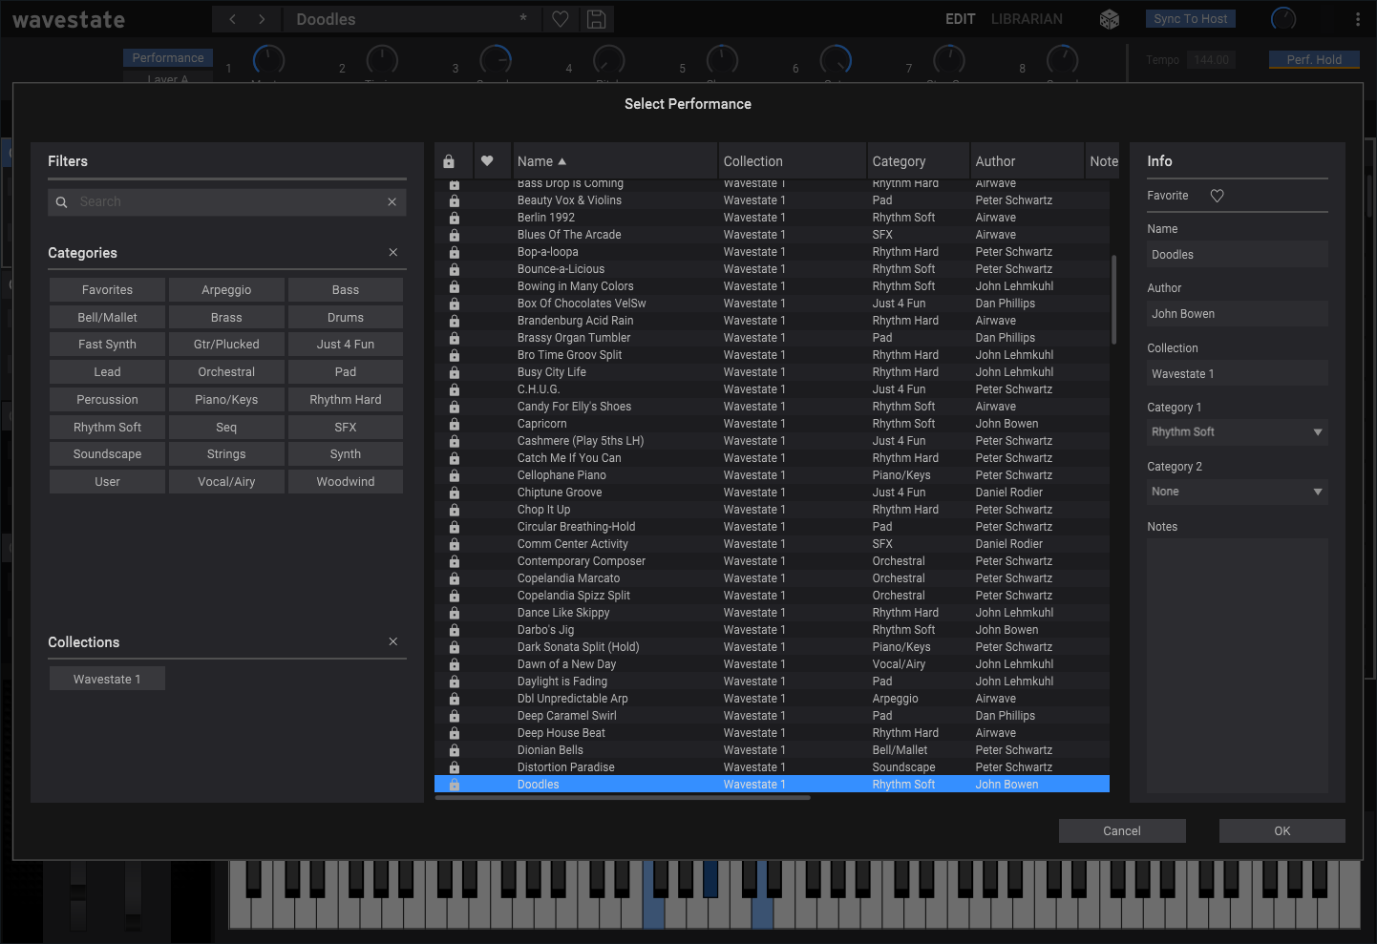Screen dimensions: 1377x944
Task: Select the Bop-a-loopa performance
Action: pyautogui.click(x=772, y=252)
